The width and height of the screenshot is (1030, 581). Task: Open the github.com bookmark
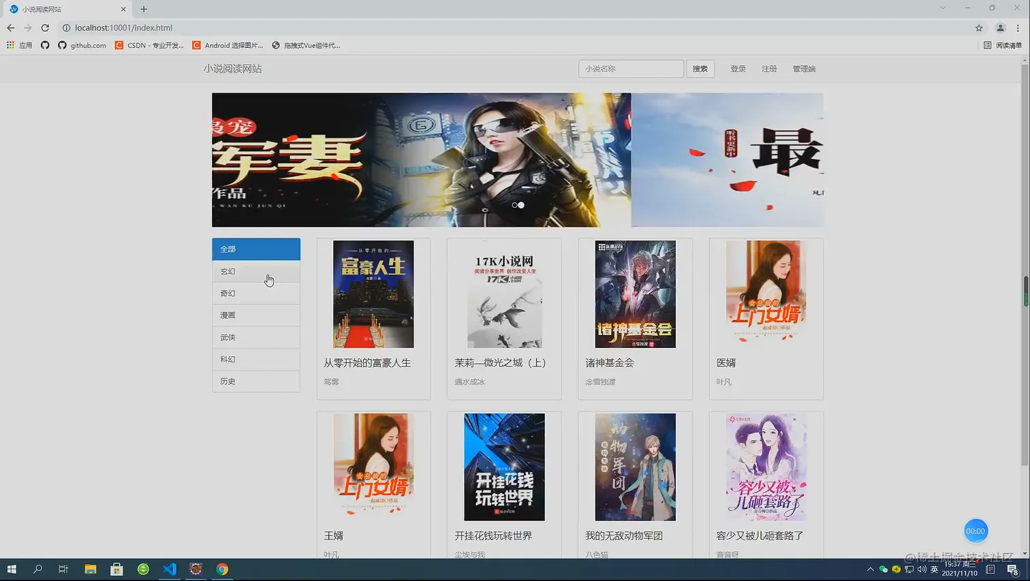tap(82, 45)
